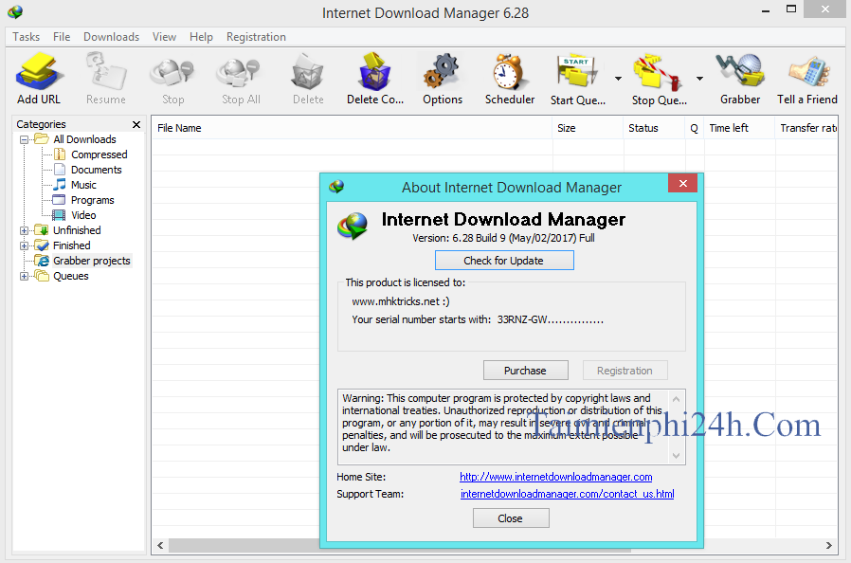Open the Tasks menu
This screenshot has height=563, width=851.
tap(26, 37)
